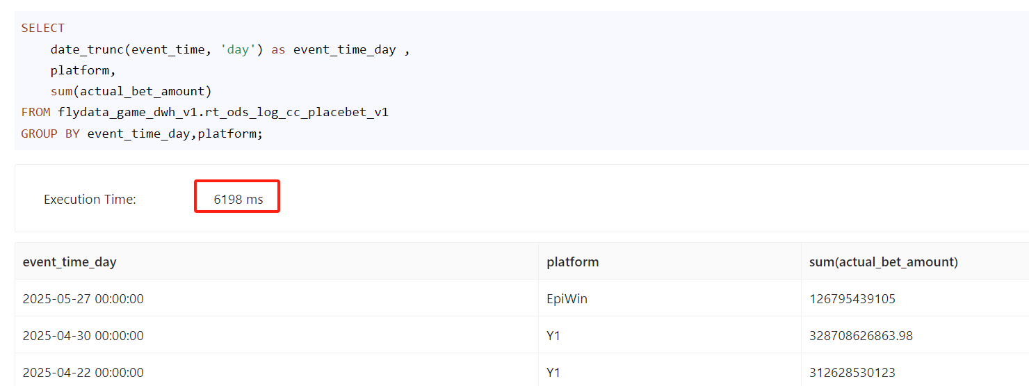
Task: Click the date_trunc expression line
Action: [x=229, y=49]
